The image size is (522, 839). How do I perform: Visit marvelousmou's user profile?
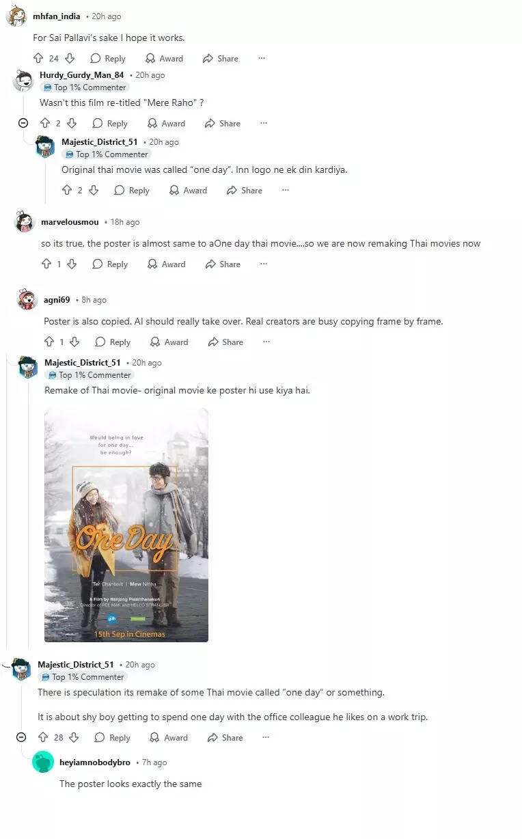pos(70,222)
